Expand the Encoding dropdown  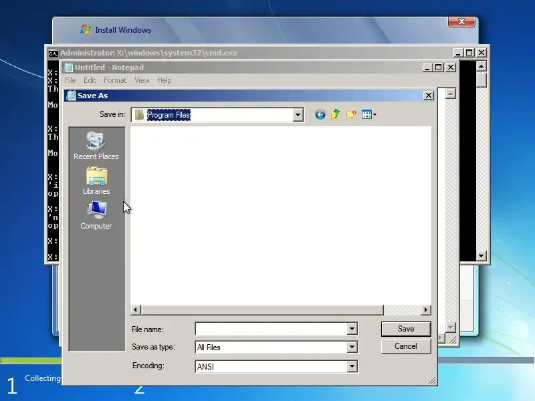point(352,366)
